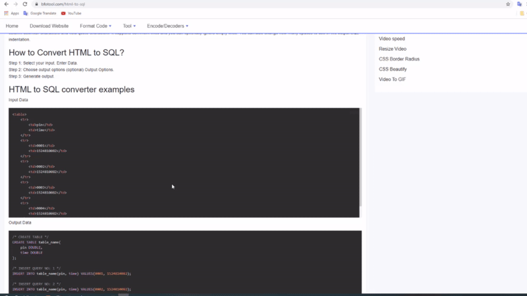This screenshot has width=527, height=296.
Task: Click the browser forward arrow
Action: (15, 4)
